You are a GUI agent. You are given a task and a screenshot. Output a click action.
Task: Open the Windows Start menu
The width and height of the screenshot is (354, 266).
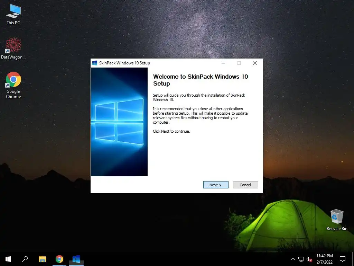[x=8, y=259]
